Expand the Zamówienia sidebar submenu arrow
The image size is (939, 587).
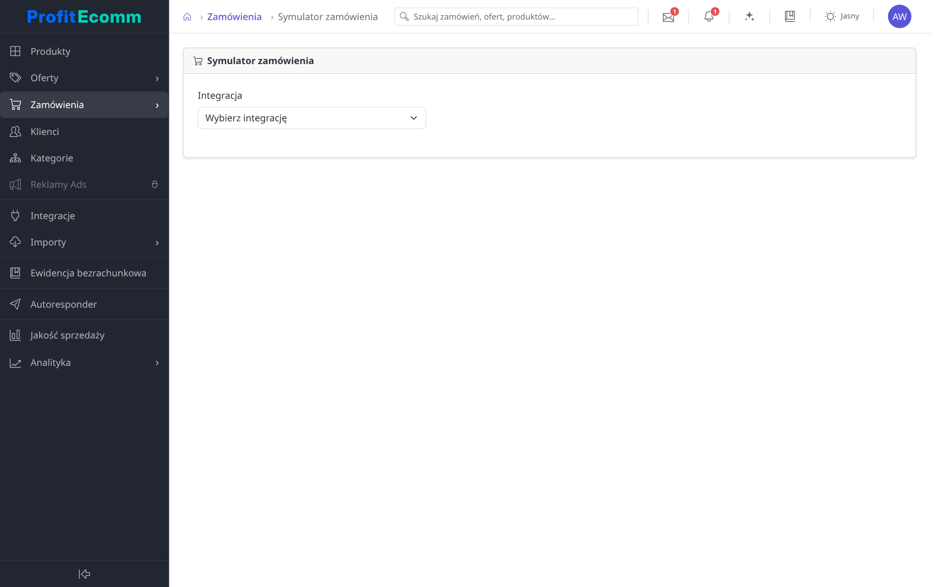tap(157, 105)
